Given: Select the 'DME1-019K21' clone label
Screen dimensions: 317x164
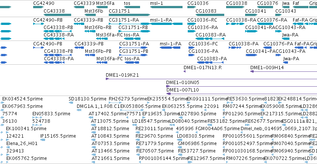Looking at the screenshot, I should point(122,75).
